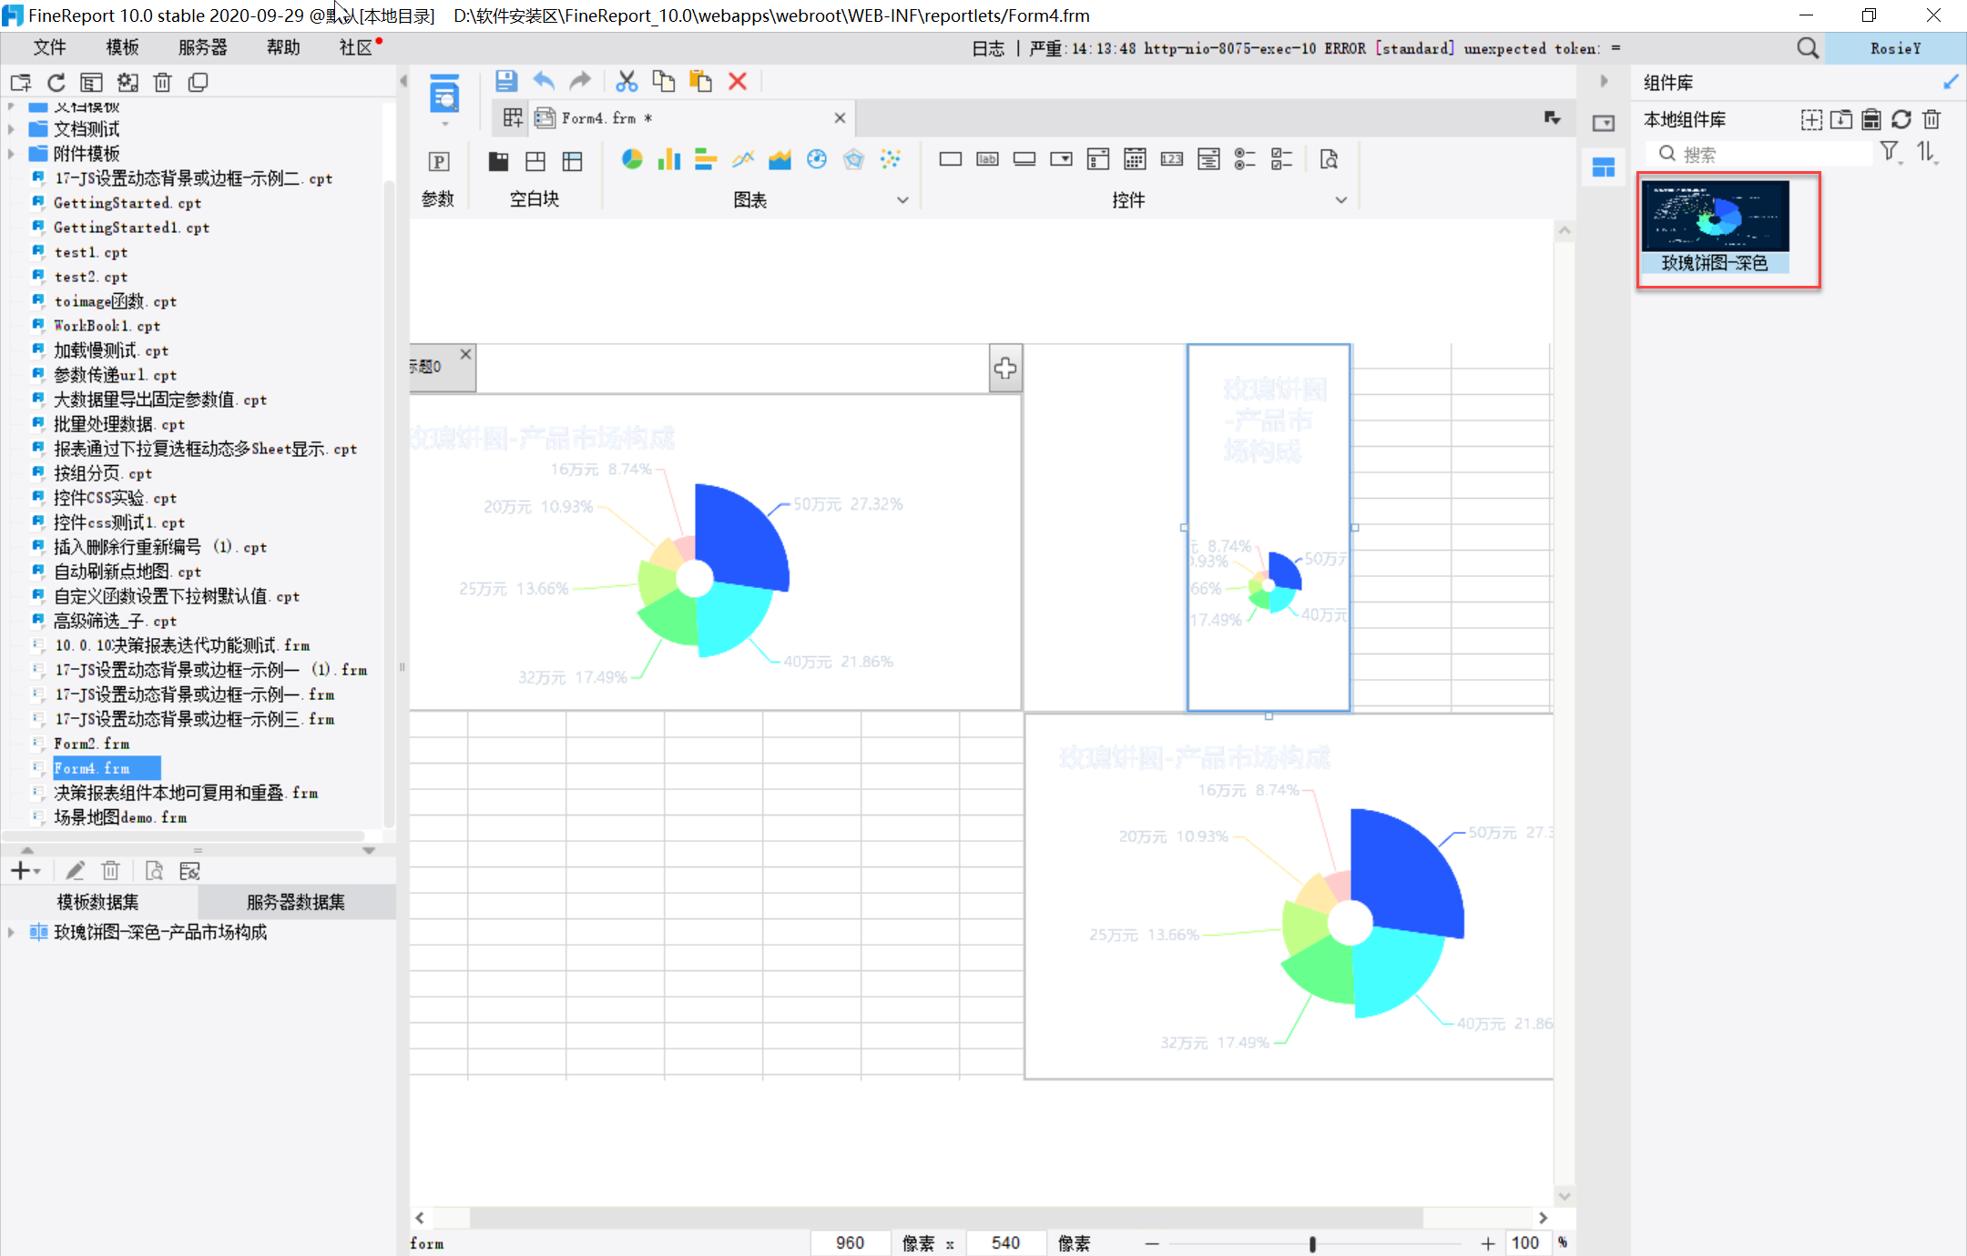Open GettingStarted.cpt in the file tree

(x=127, y=203)
